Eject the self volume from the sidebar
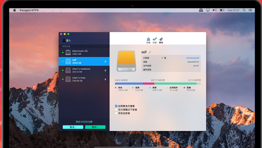This screenshot has height=148, width=262. pos(105,62)
